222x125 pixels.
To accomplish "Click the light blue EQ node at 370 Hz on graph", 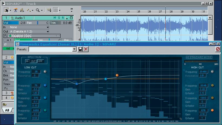I will [106, 79].
